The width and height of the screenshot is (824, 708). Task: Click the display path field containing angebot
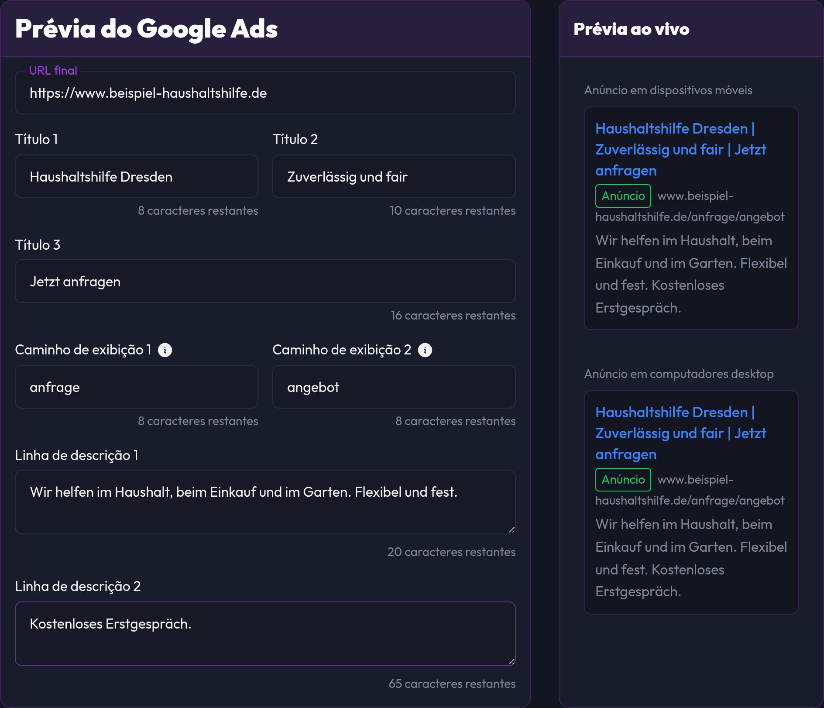[x=394, y=387]
